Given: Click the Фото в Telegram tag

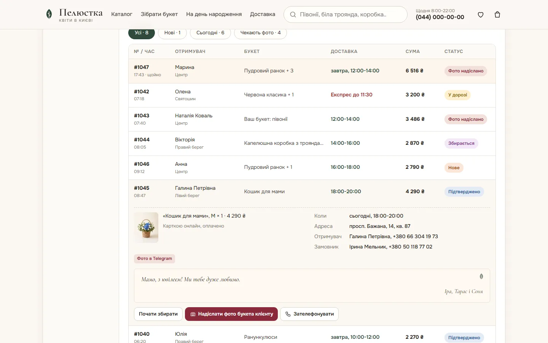Looking at the screenshot, I should point(155,258).
